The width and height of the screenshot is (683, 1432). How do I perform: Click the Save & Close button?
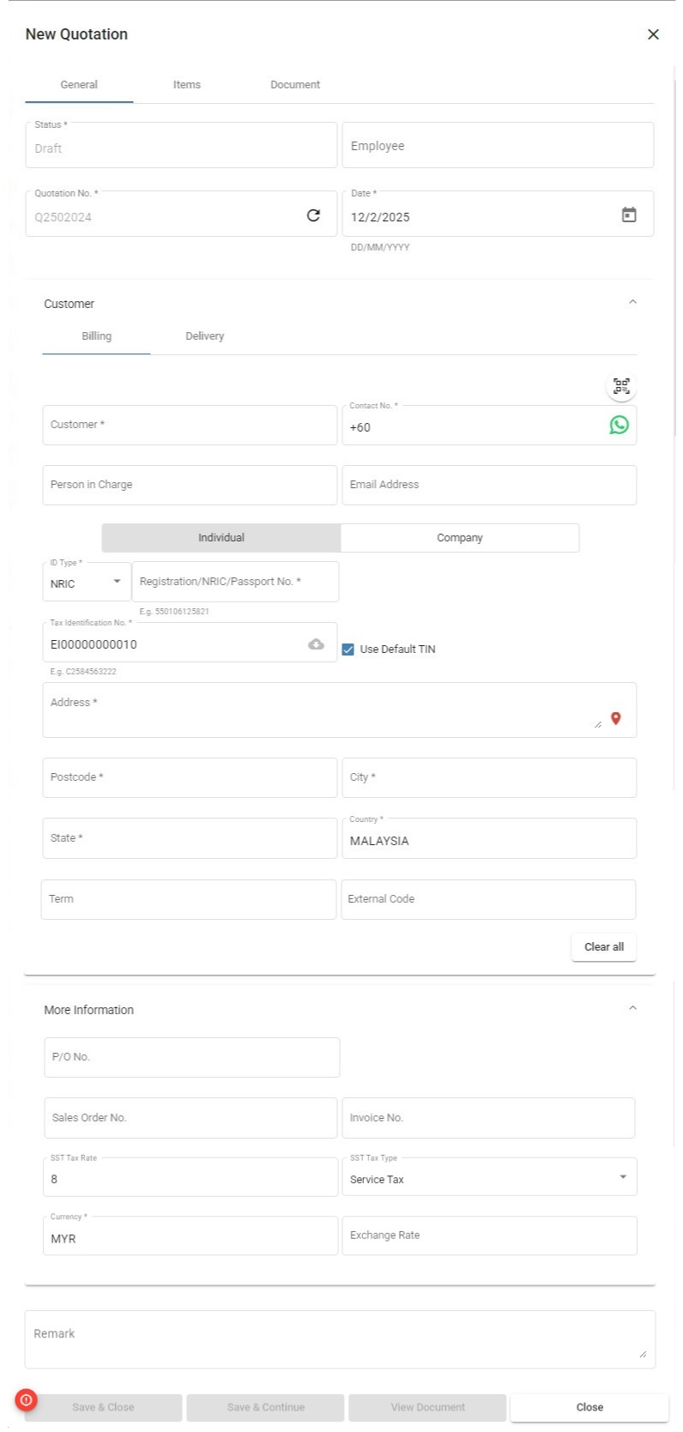tap(103, 1407)
